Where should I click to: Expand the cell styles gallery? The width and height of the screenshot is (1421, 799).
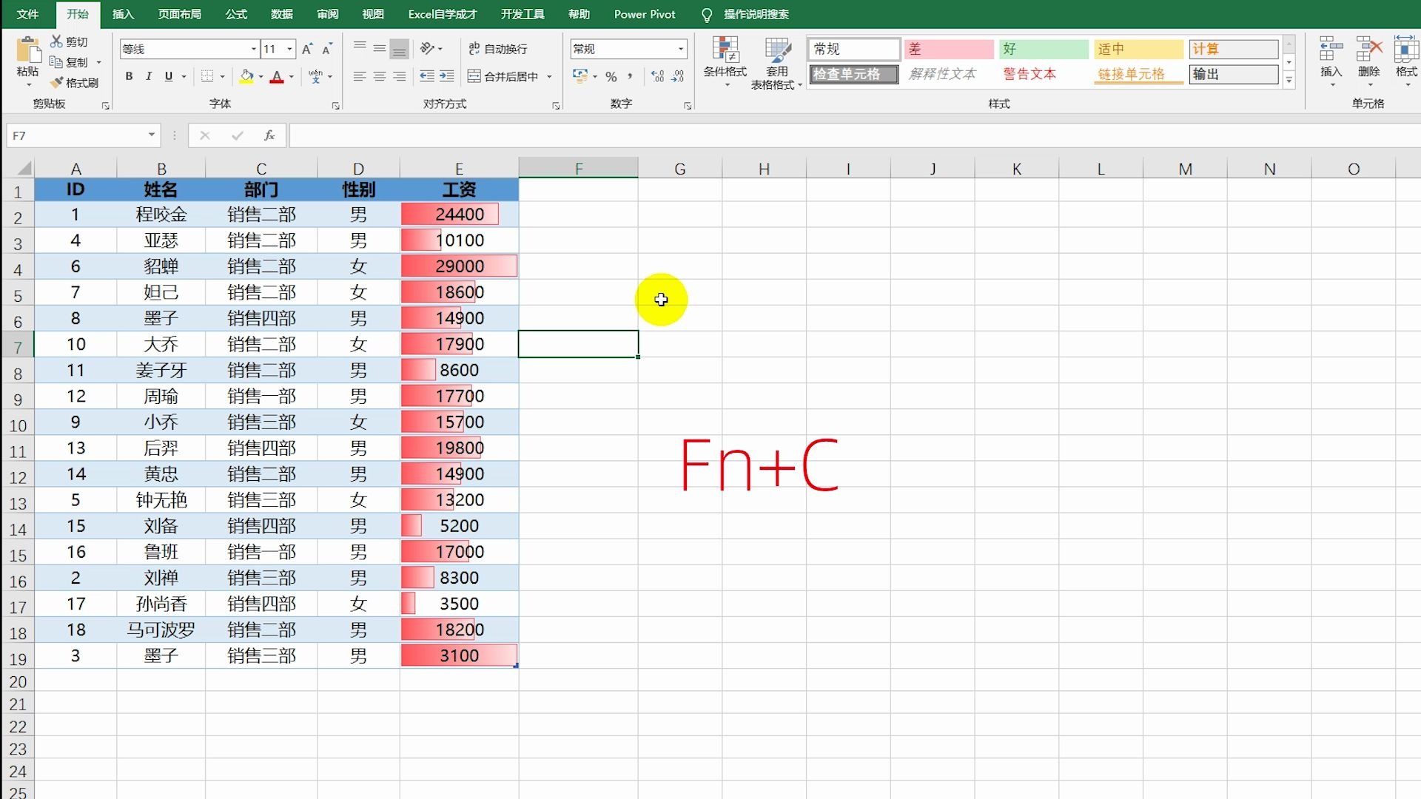[1289, 81]
